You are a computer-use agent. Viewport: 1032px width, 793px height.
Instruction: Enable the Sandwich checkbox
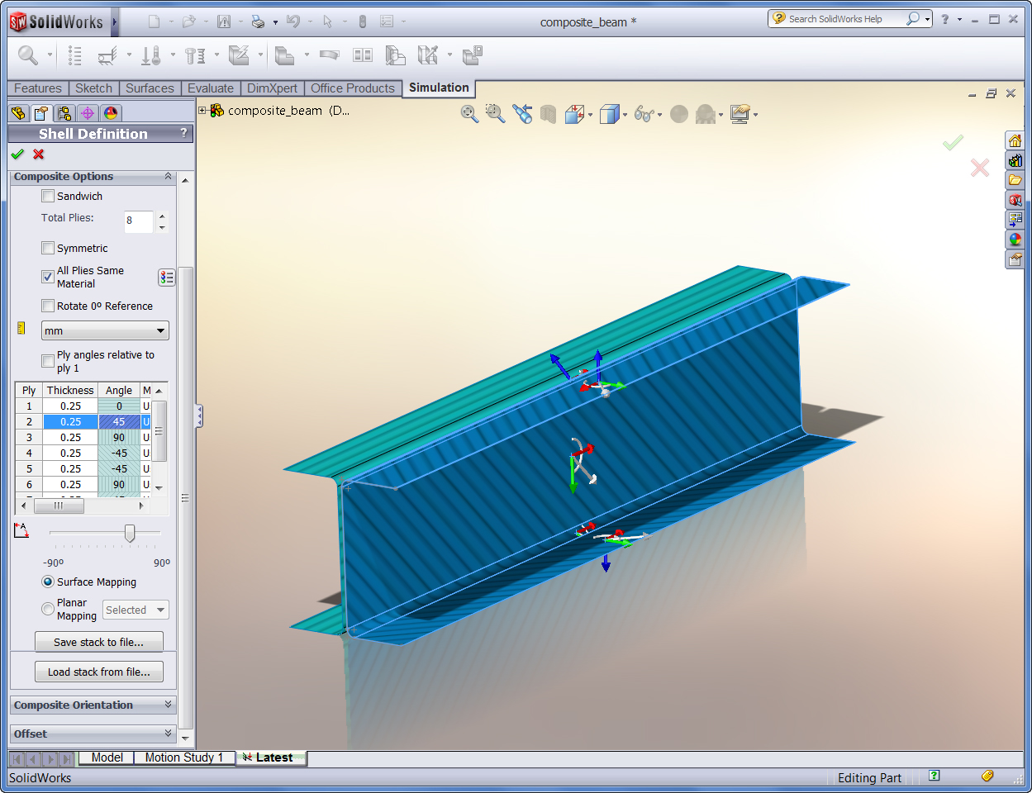coord(48,197)
